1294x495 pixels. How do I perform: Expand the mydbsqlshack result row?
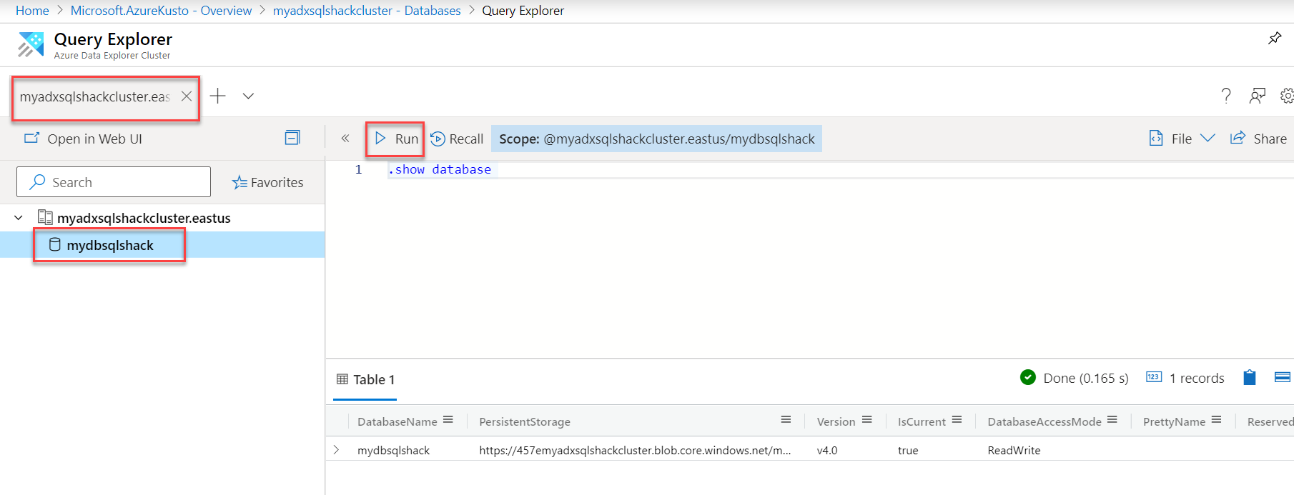point(336,450)
